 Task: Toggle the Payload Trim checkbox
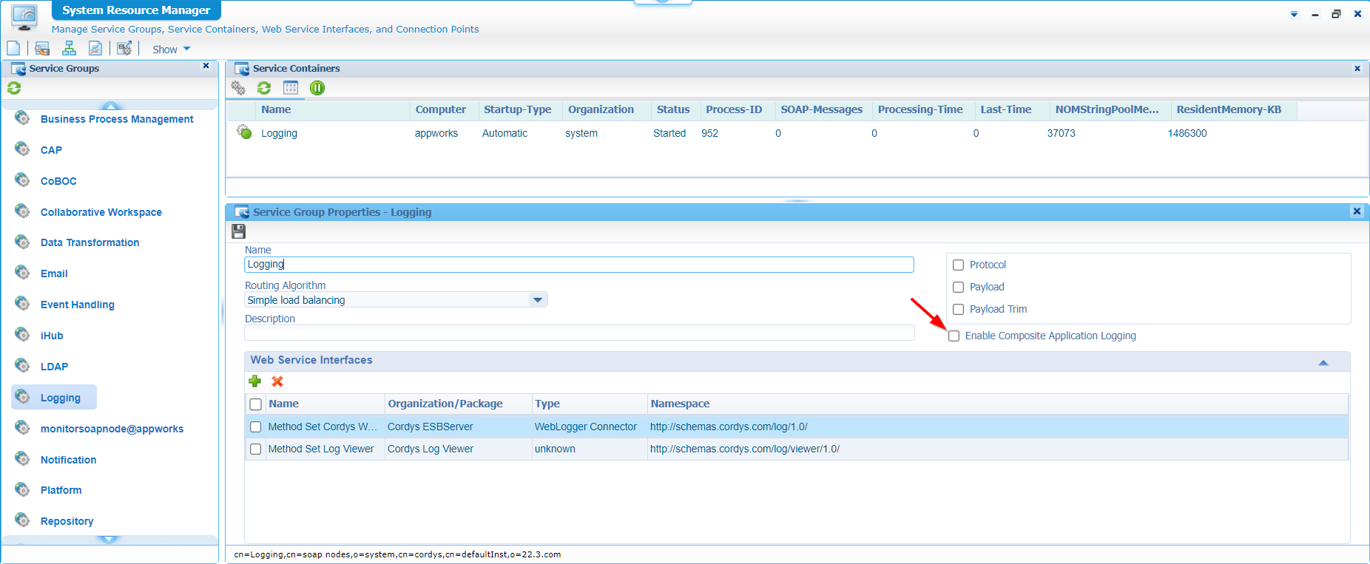tap(959, 310)
